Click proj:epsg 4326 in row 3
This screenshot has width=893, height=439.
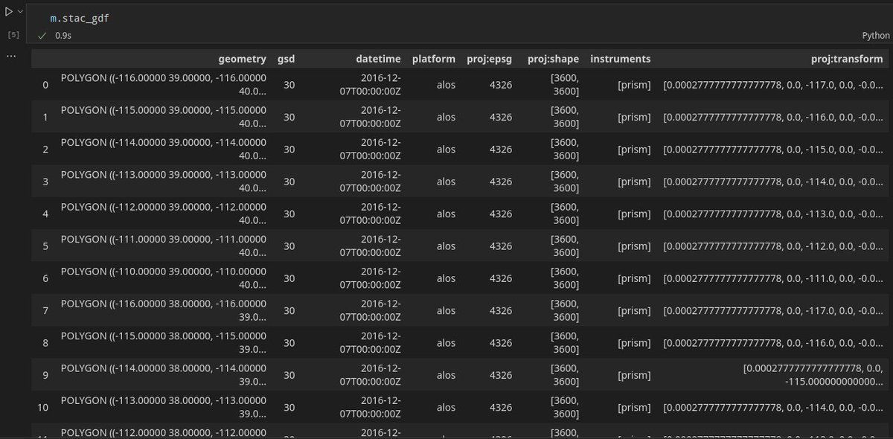(501, 182)
